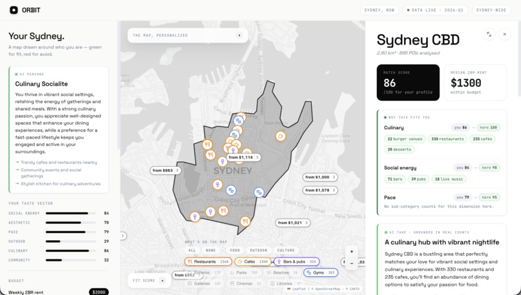This screenshot has height=295, width=521.
Task: Adjust the Culinary taste bar
Action: tap(70, 250)
